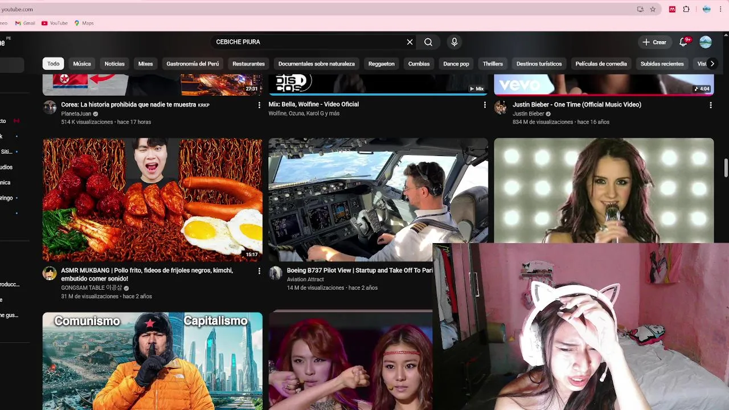Select the Subidas recientes chip

(x=662, y=64)
